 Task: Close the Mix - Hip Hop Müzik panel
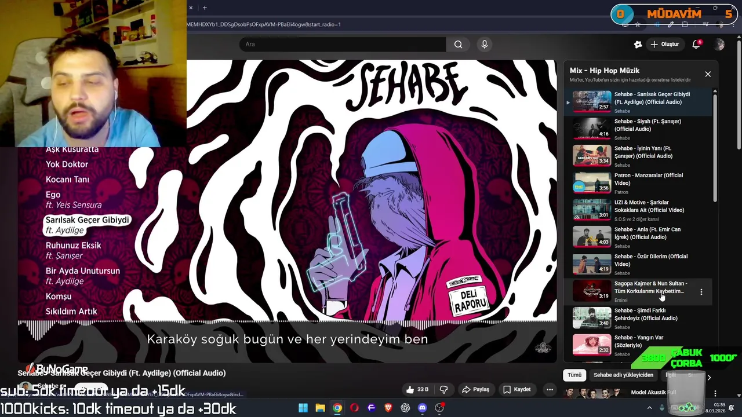708,74
